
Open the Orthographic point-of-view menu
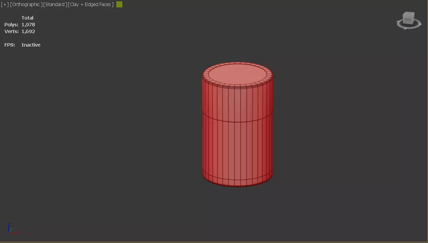tap(26, 4)
